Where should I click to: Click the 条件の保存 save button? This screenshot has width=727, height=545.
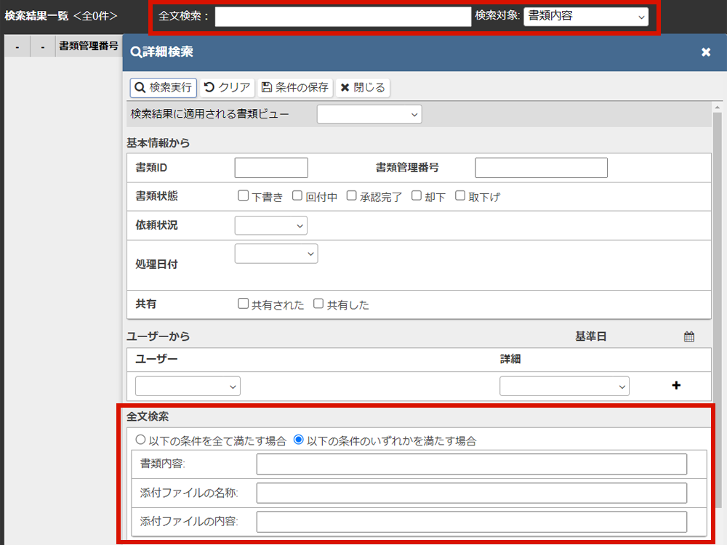tap(294, 87)
